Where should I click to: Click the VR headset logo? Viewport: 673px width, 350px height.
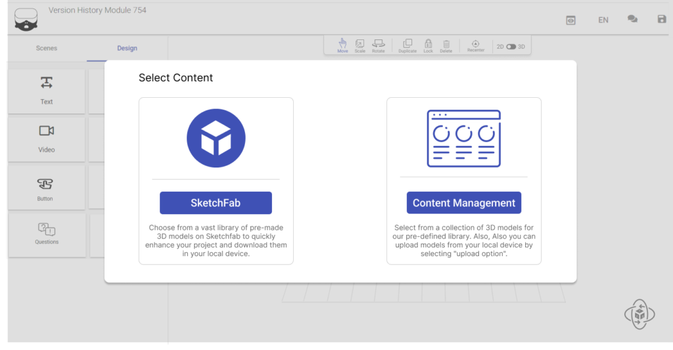(x=26, y=20)
